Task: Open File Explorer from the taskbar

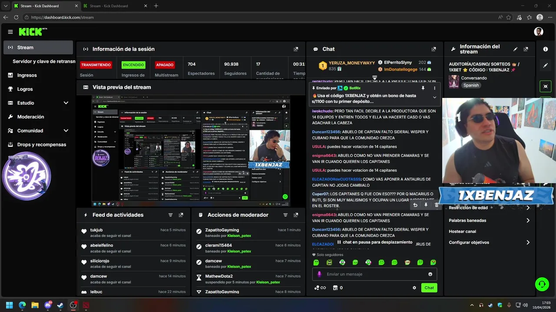Action: (35, 305)
